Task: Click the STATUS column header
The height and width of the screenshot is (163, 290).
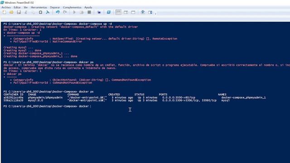Action: coord(139,95)
